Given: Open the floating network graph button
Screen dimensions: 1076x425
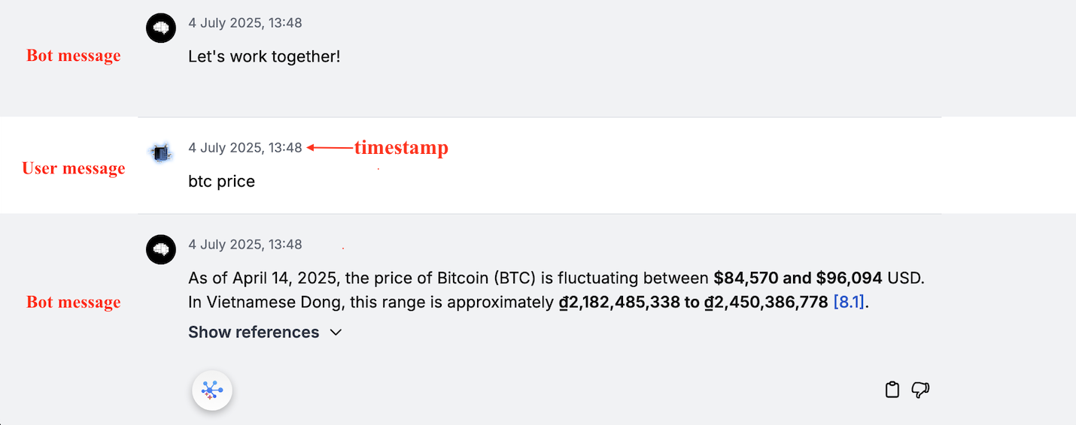Looking at the screenshot, I should point(212,390).
